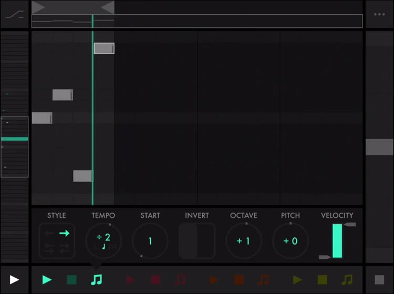Viewport: 394px width, 294px height.
Task: Select the second-highest note block
Action: pos(63,95)
